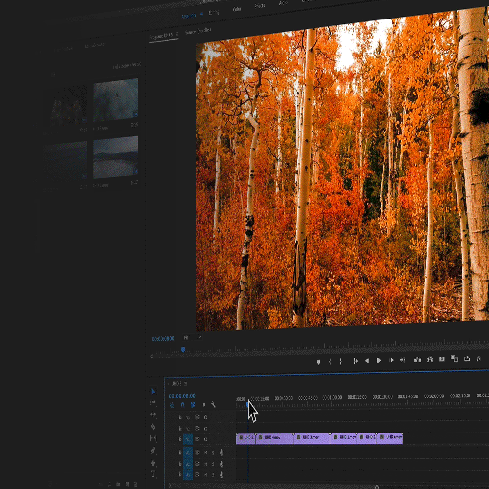Mute the second audio track

tap(206, 464)
